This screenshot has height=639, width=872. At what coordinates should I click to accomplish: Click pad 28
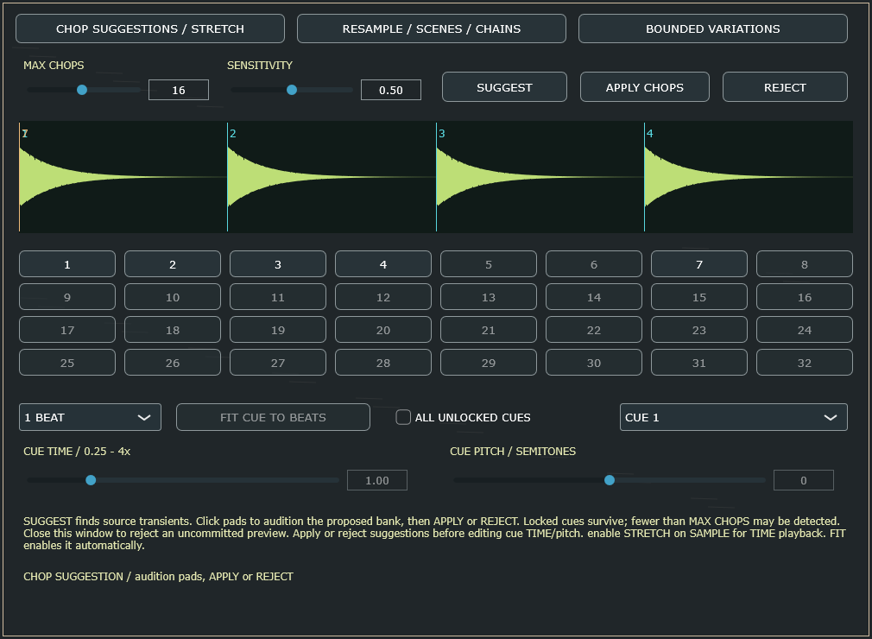383,363
